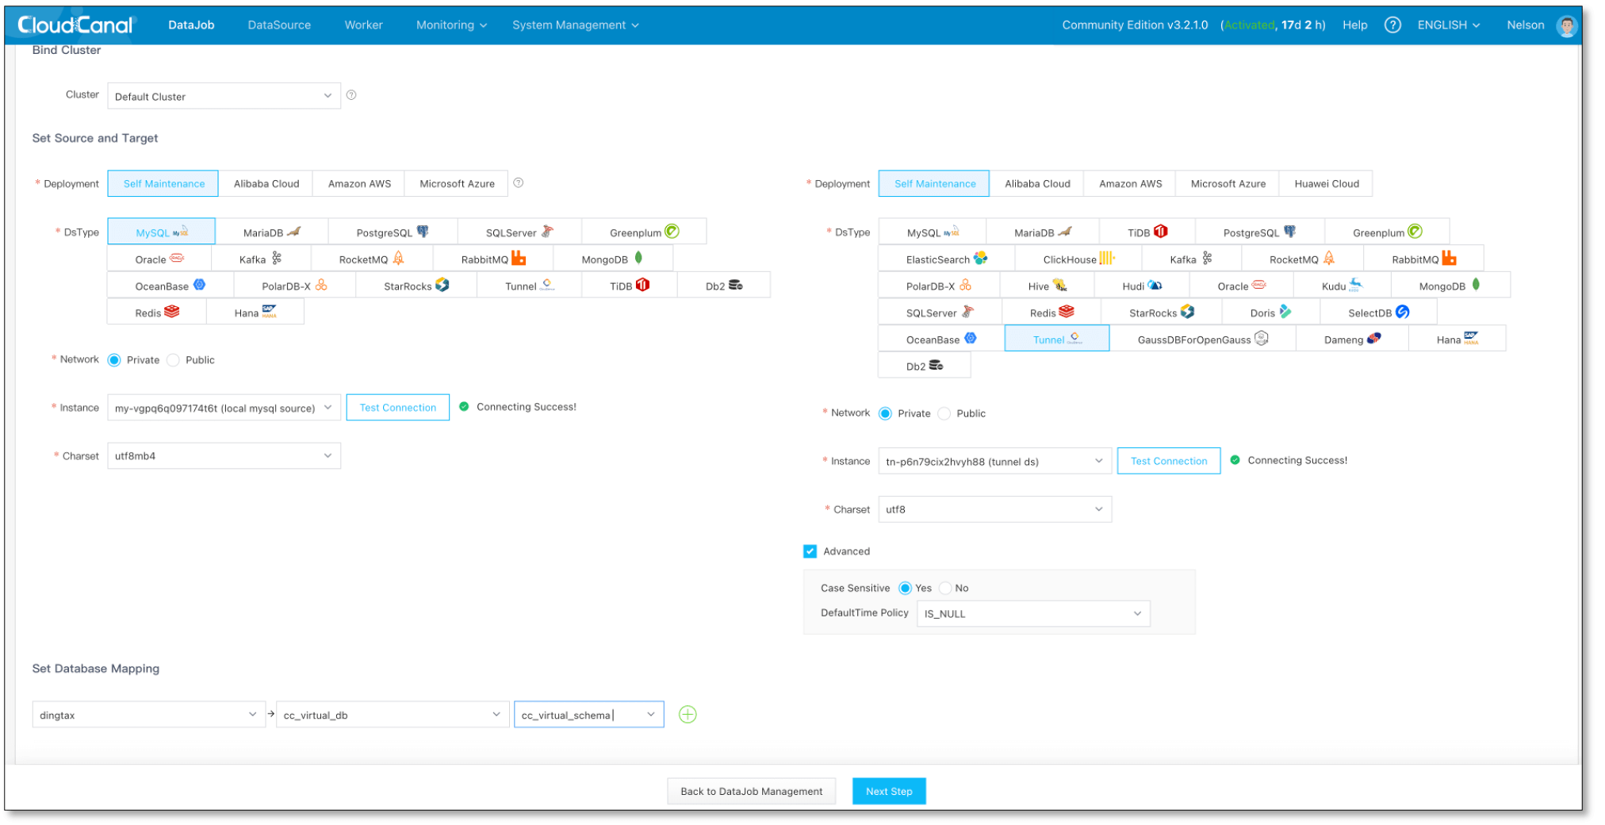This screenshot has width=1605, height=825.
Task: Click the Next Step button
Action: point(888,791)
